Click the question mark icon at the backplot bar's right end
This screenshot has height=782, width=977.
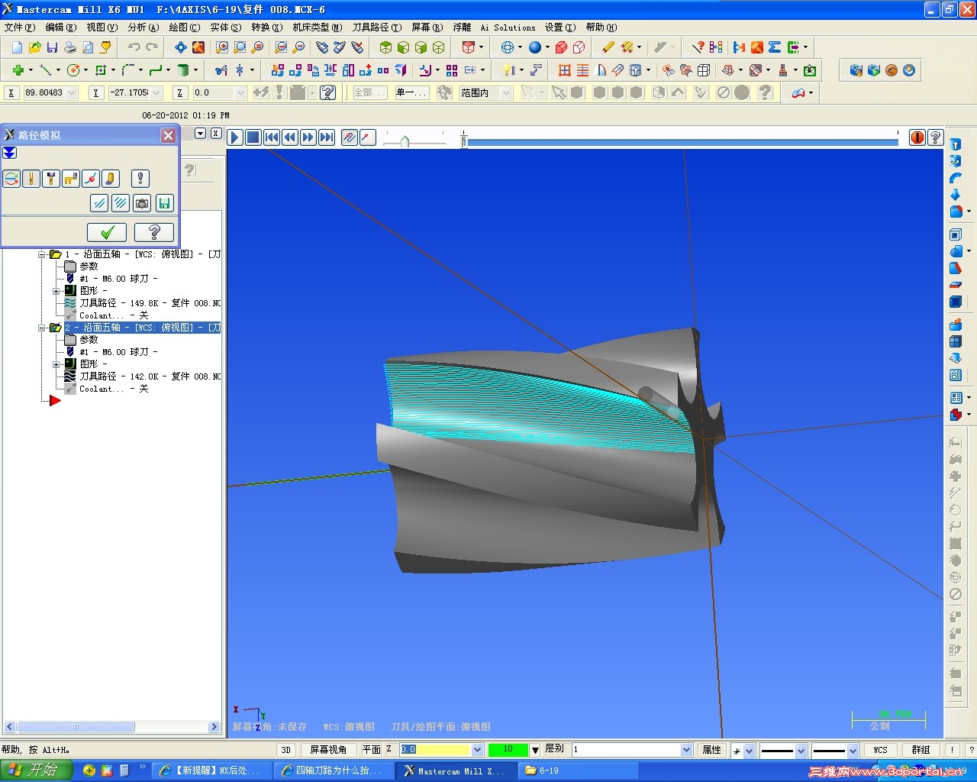[935, 137]
